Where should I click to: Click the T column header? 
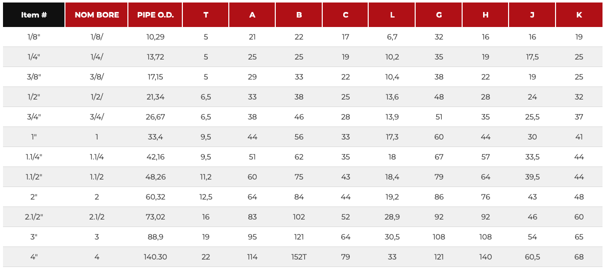click(x=206, y=15)
